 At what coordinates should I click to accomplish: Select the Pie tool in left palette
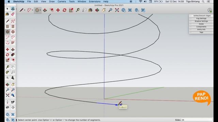pyautogui.click(x=13, y=43)
